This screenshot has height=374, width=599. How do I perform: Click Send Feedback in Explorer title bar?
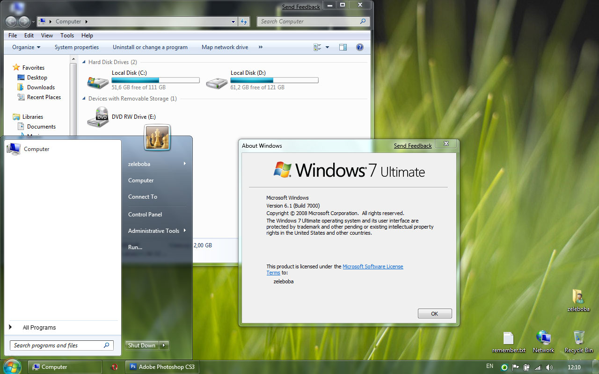click(301, 7)
